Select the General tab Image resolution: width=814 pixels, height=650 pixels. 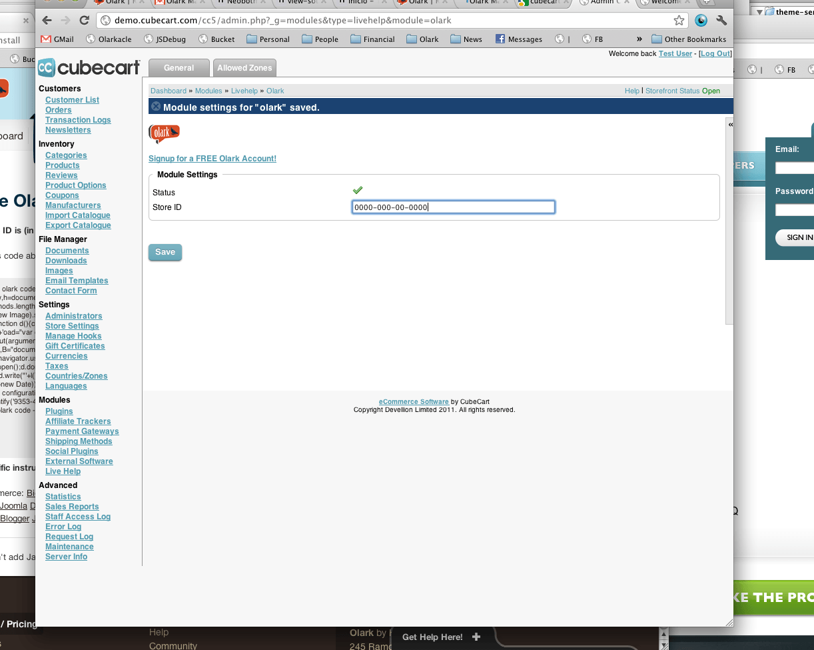(179, 68)
